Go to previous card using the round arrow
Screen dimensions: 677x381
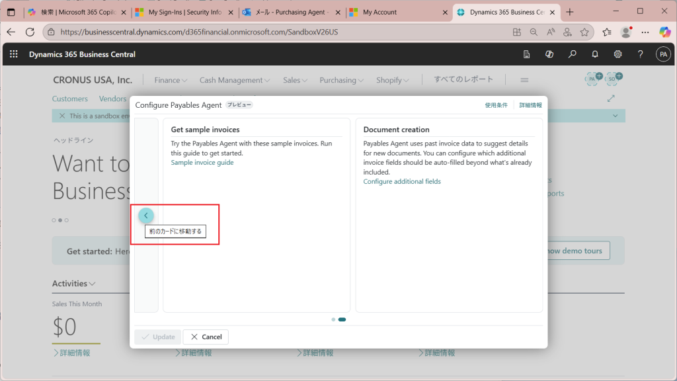(146, 215)
